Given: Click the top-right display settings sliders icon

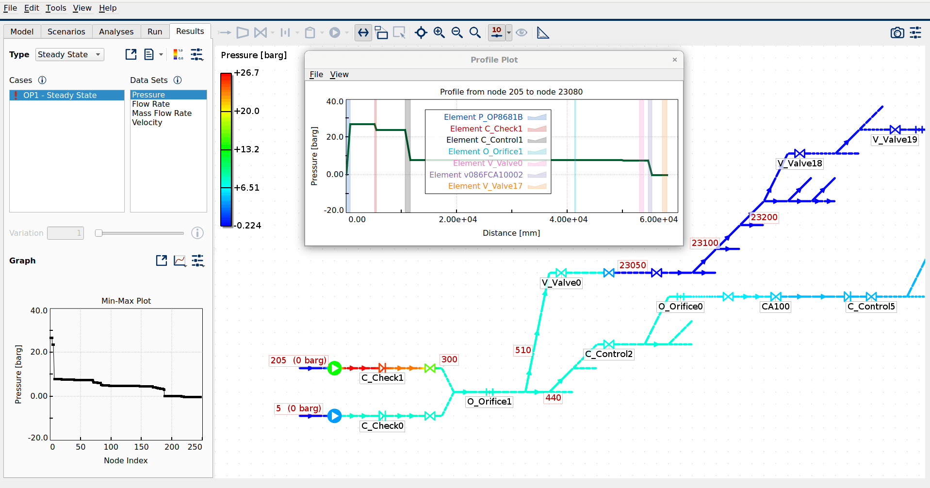Looking at the screenshot, I should click(915, 33).
